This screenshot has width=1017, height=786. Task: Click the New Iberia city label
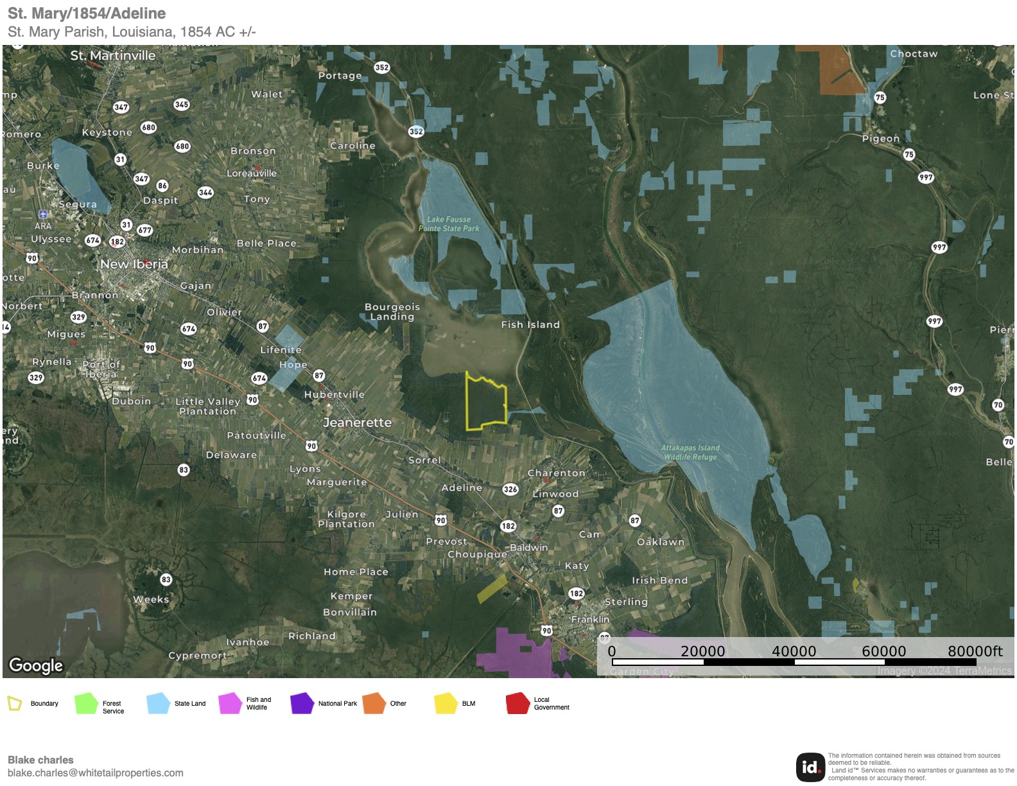(x=134, y=264)
